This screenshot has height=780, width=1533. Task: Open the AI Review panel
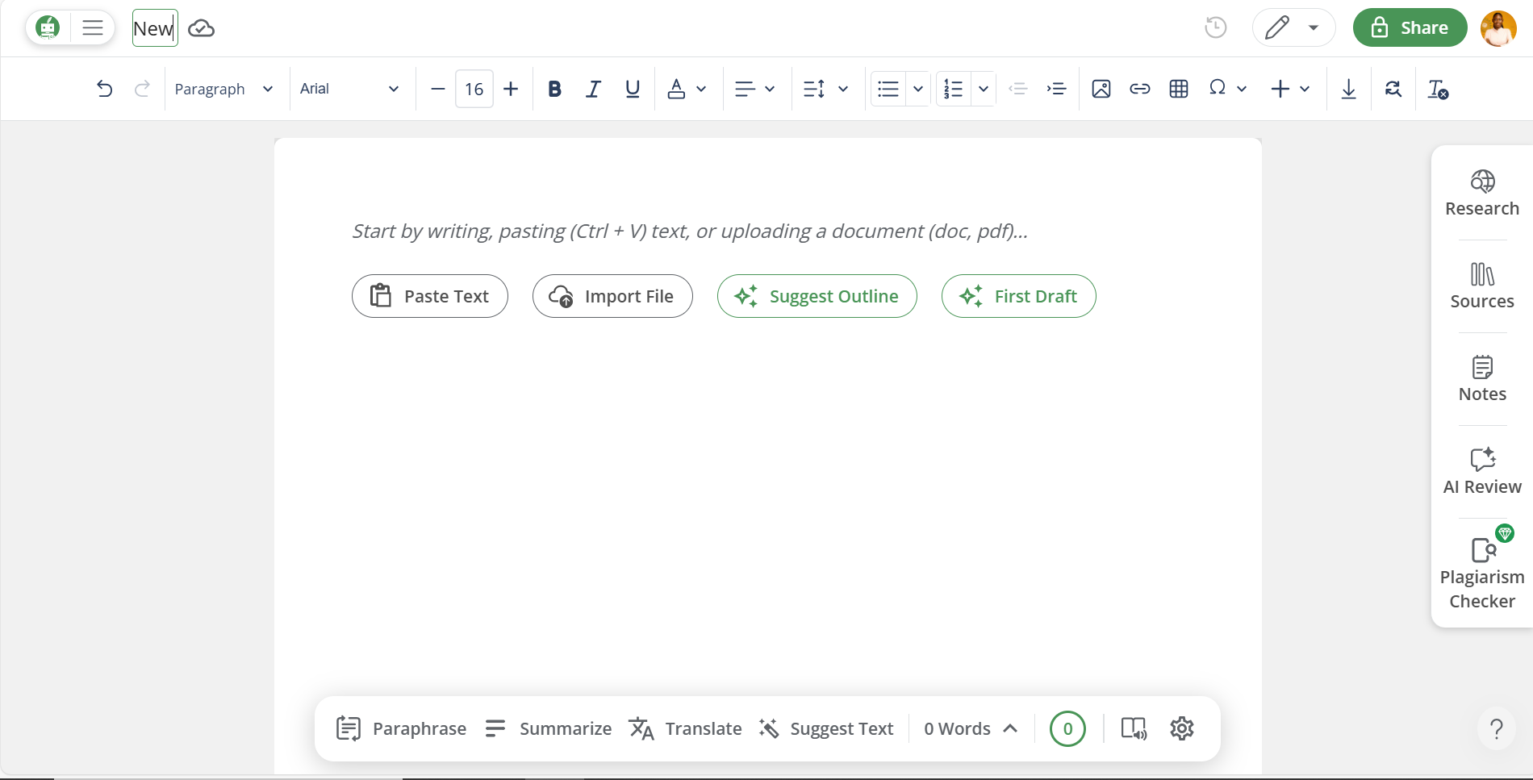pos(1482,472)
